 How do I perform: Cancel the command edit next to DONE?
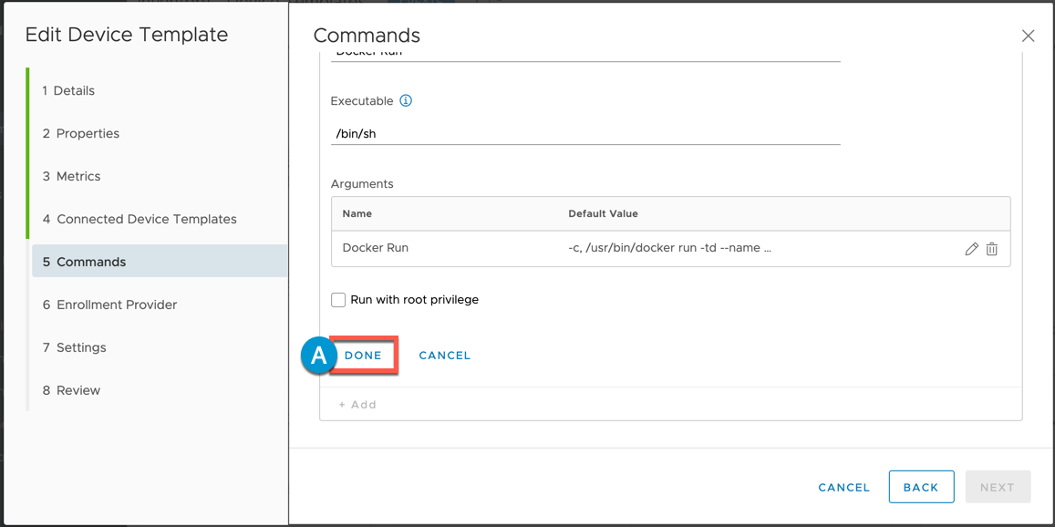445,356
